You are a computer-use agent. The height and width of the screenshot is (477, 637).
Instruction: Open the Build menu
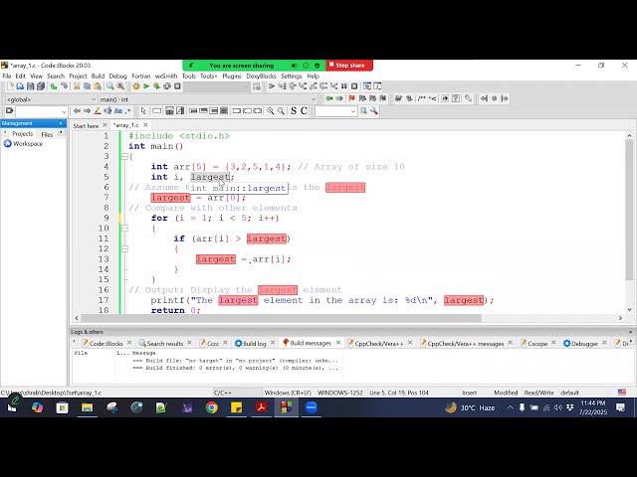pos(98,76)
